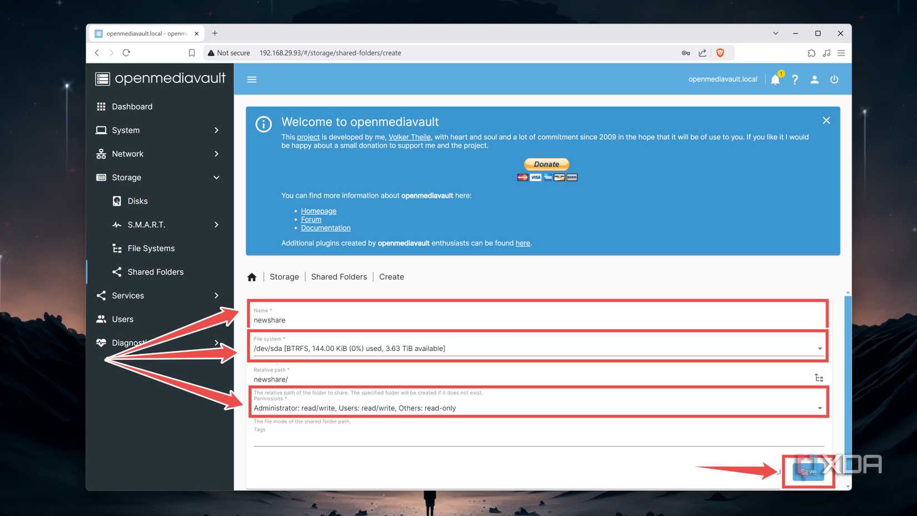
Task: Expand the Diagnostics menu
Action: (x=160, y=343)
